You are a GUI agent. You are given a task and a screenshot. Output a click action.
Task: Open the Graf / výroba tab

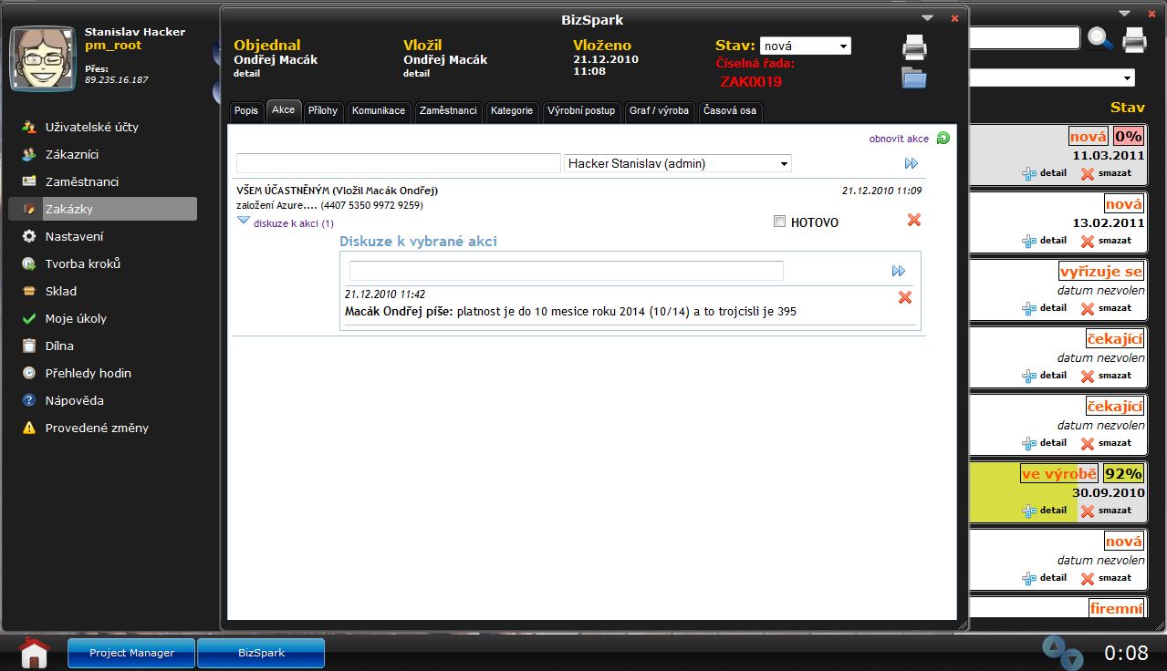(660, 110)
